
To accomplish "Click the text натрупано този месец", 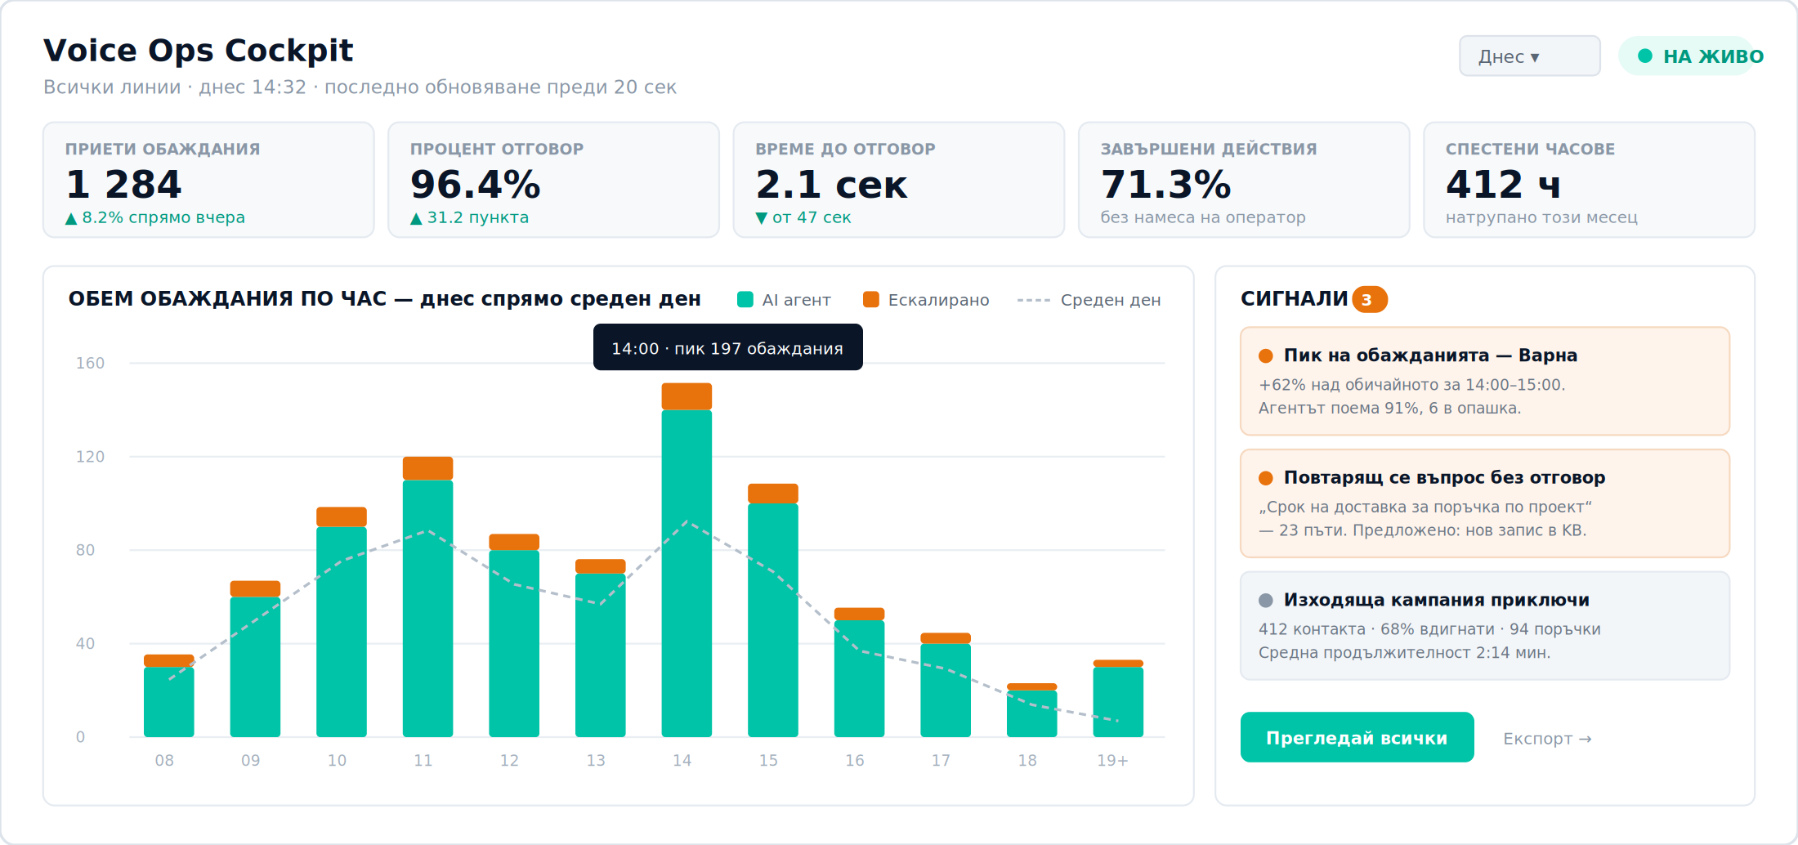I will click(1541, 217).
